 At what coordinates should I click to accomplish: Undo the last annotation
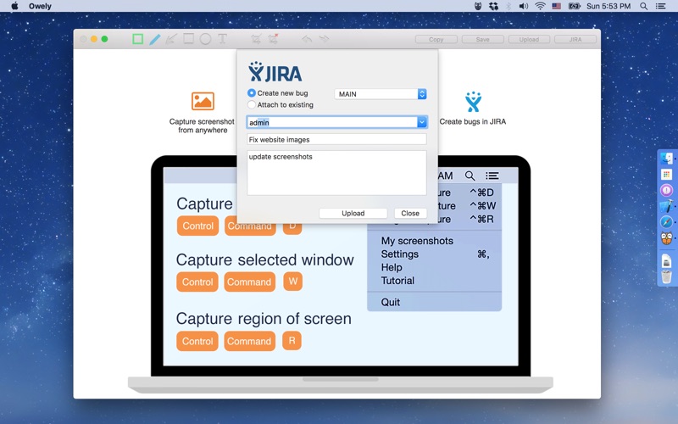pyautogui.click(x=307, y=39)
